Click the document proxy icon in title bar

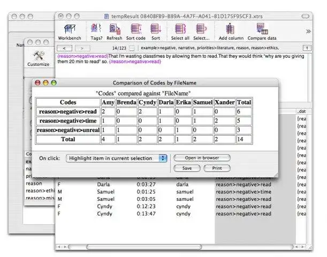[x=107, y=16]
